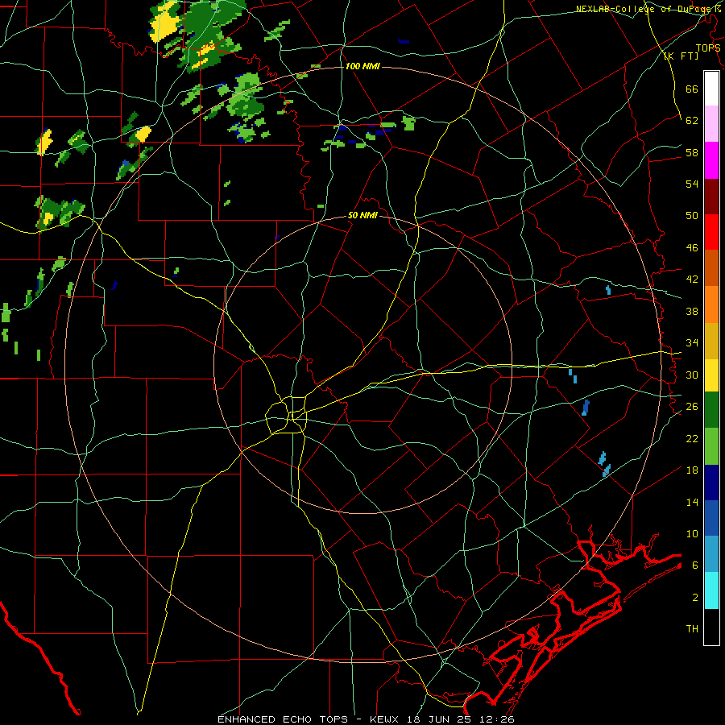The image size is (725, 725).
Task: Click the "10" legend value
Action: [692, 533]
